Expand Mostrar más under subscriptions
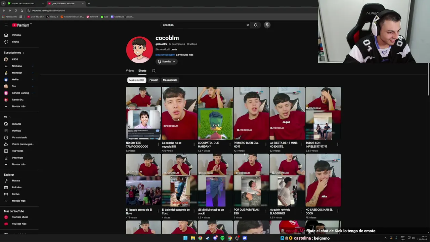 pos(19,107)
